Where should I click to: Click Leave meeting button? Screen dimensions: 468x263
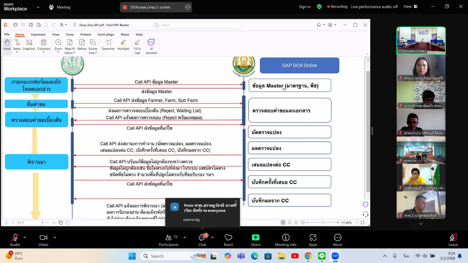tap(453, 240)
